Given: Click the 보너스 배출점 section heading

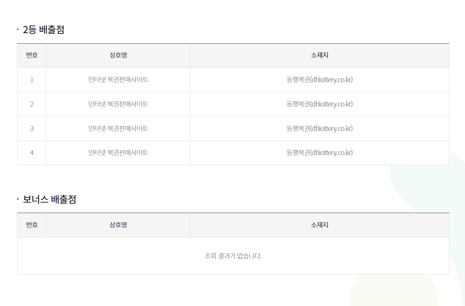Looking at the screenshot, I should (x=50, y=199).
